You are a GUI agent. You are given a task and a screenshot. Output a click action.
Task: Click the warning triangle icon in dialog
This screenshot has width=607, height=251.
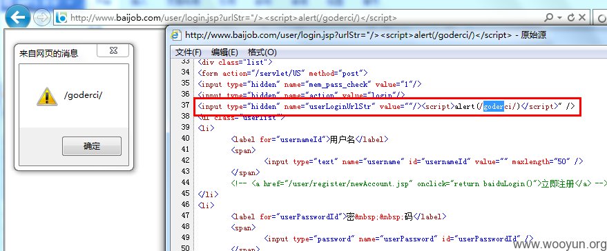coord(47,97)
